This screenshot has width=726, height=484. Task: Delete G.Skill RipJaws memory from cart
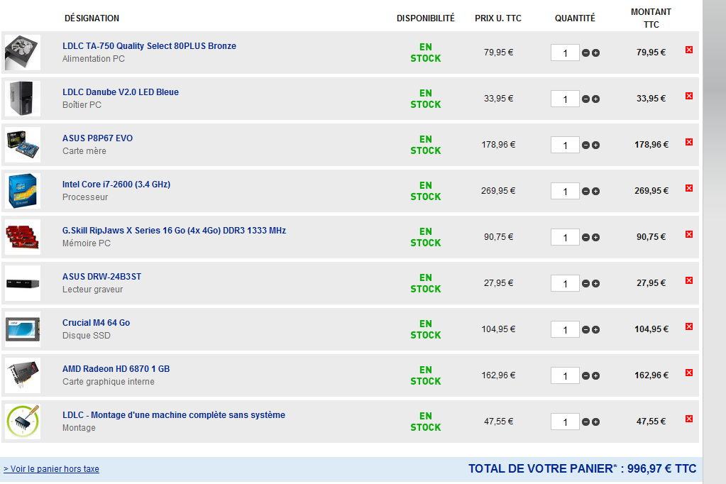click(689, 234)
